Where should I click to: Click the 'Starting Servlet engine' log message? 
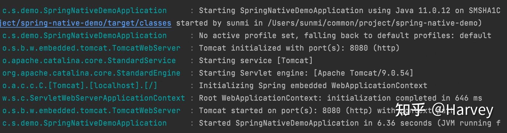click(306, 73)
